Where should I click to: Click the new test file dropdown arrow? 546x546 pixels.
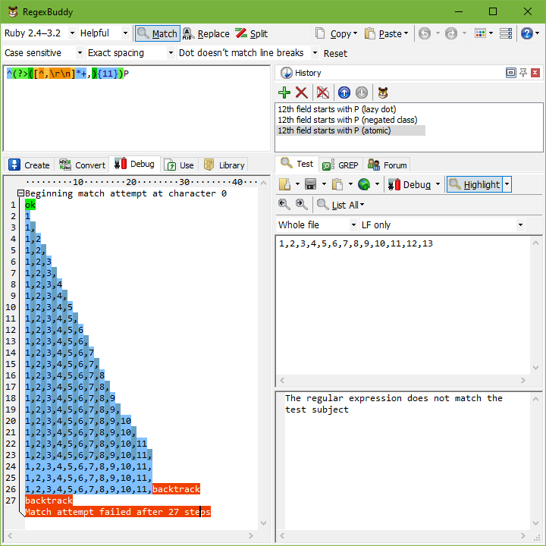(x=297, y=184)
